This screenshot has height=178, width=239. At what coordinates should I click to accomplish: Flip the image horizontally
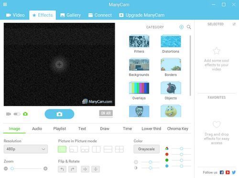85,169
